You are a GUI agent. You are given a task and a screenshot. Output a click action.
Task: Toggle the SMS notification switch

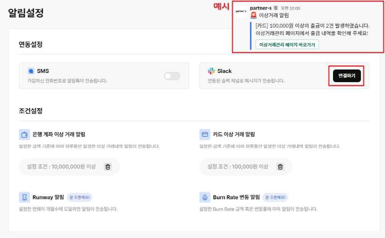point(172,76)
